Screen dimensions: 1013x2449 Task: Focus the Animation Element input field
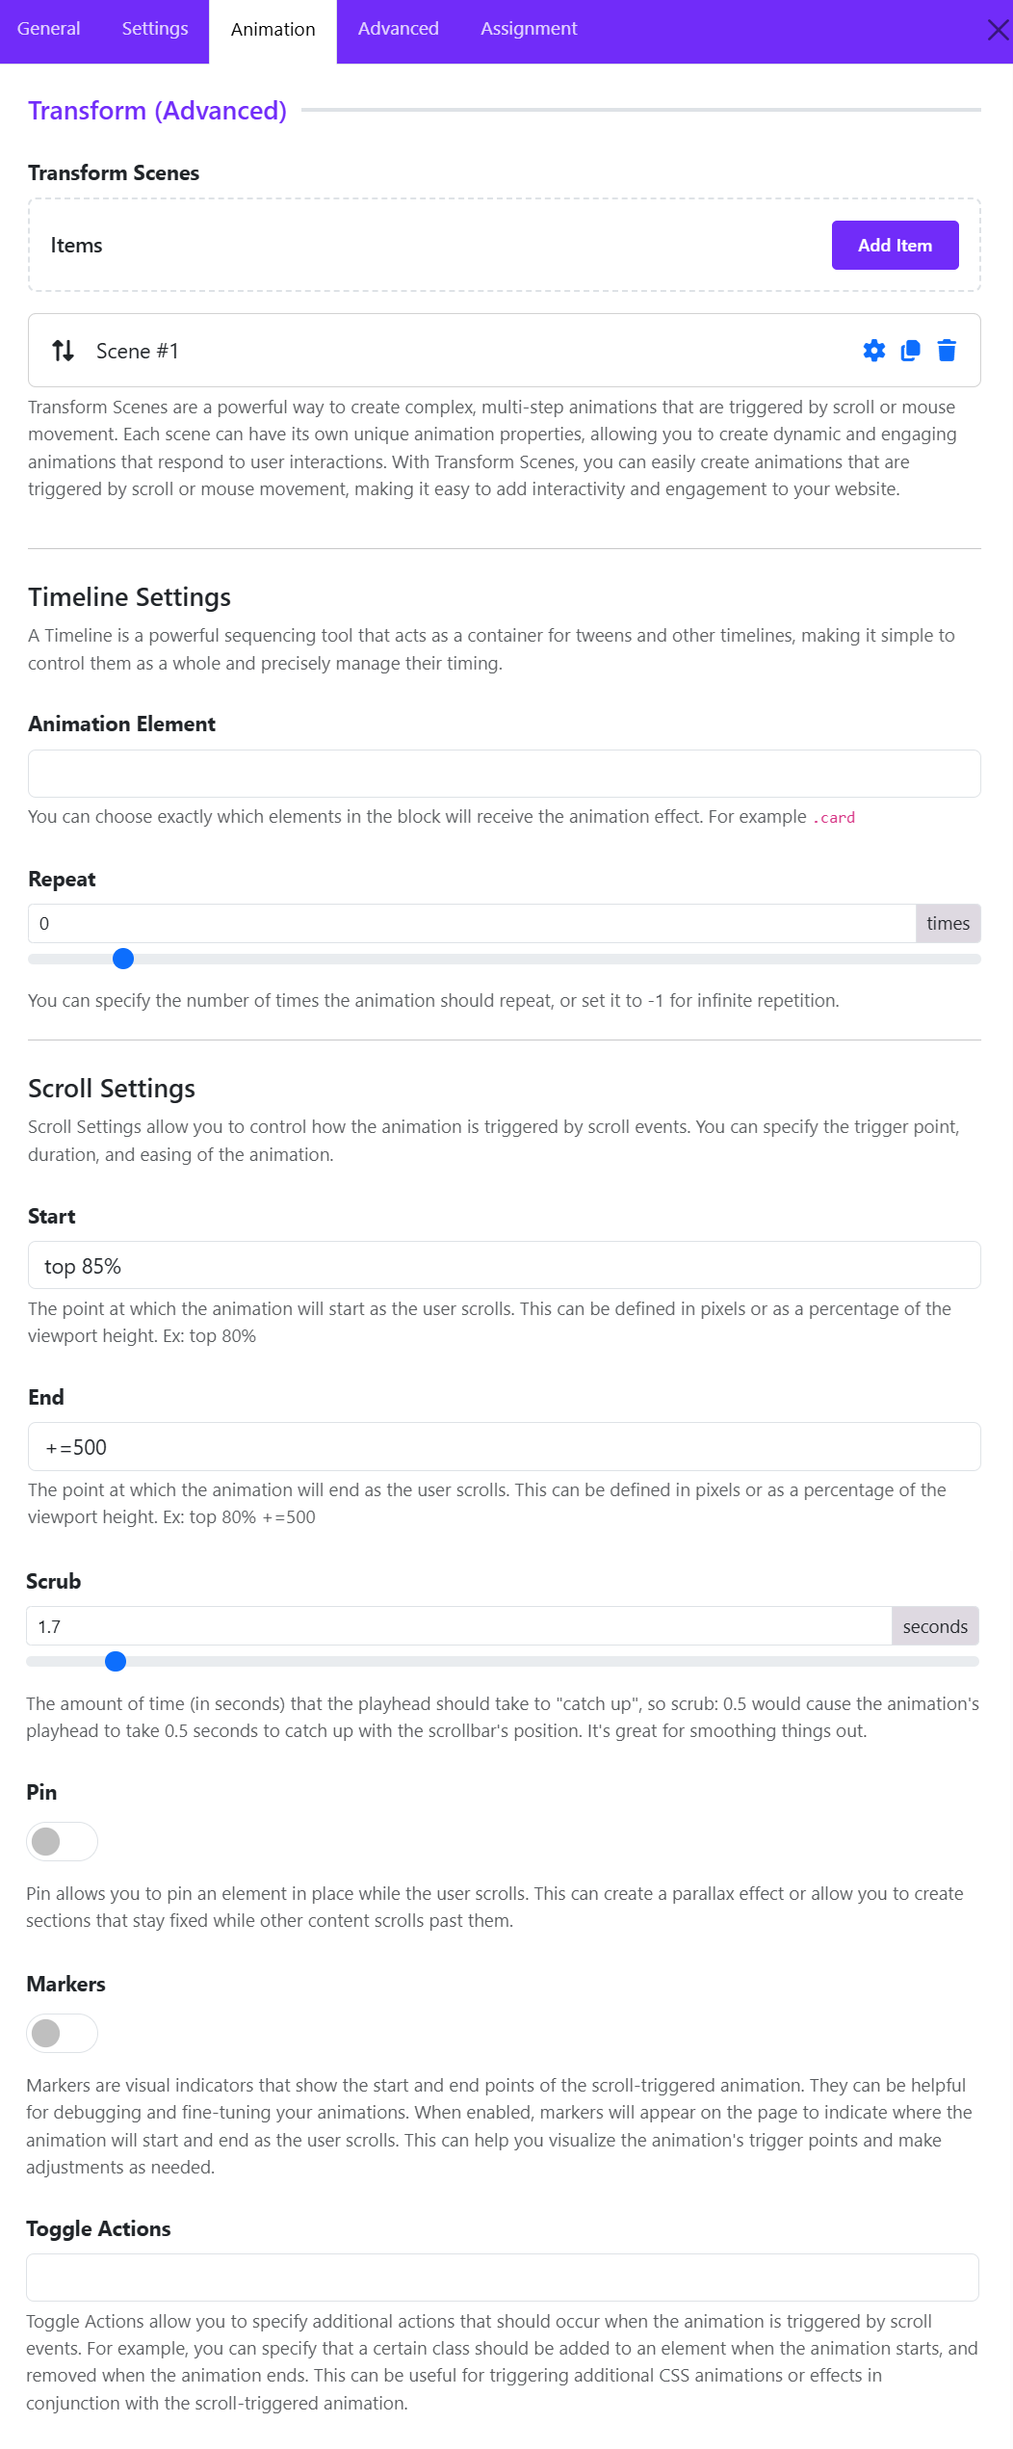(x=505, y=774)
